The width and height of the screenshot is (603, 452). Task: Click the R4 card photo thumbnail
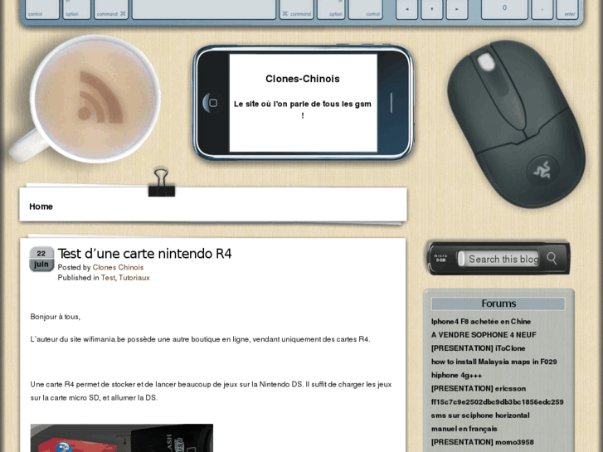[x=122, y=438]
